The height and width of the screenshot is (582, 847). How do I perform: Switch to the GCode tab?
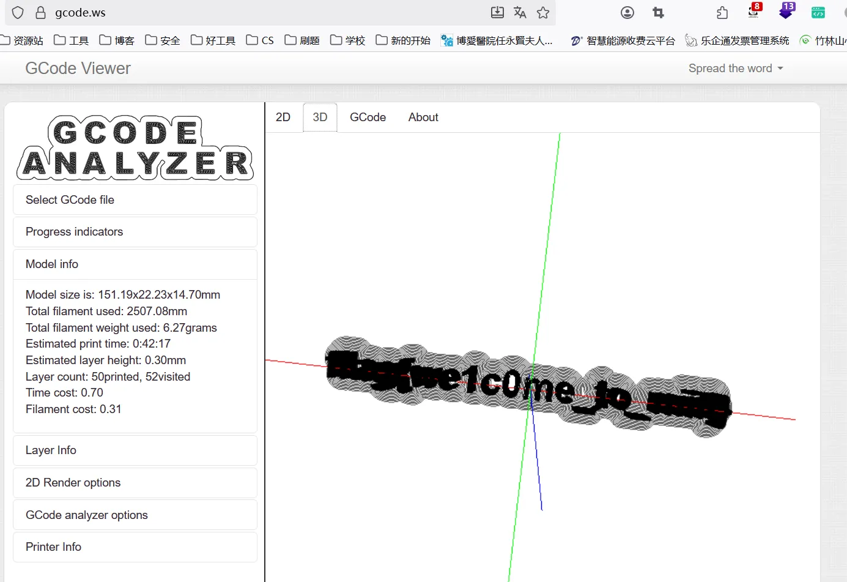click(x=368, y=118)
